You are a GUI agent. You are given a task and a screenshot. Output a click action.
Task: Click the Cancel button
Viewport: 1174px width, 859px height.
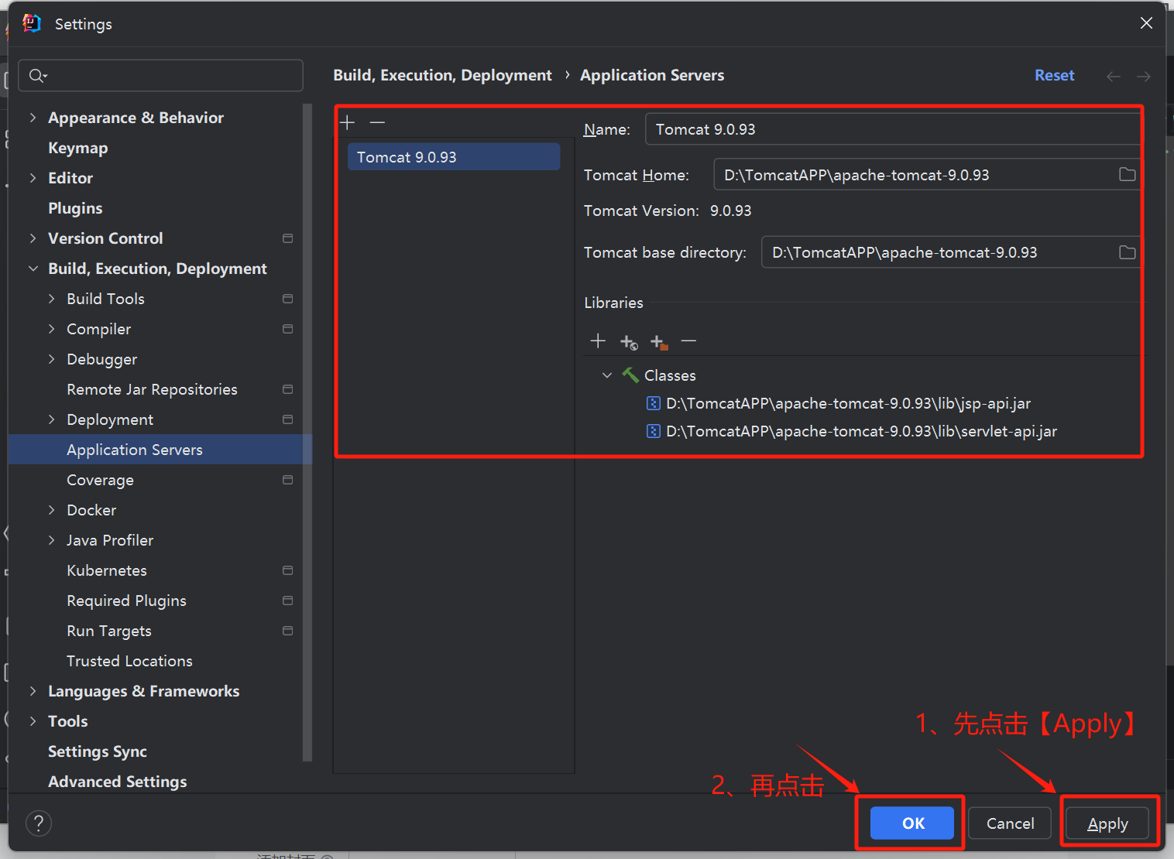pos(1010,823)
